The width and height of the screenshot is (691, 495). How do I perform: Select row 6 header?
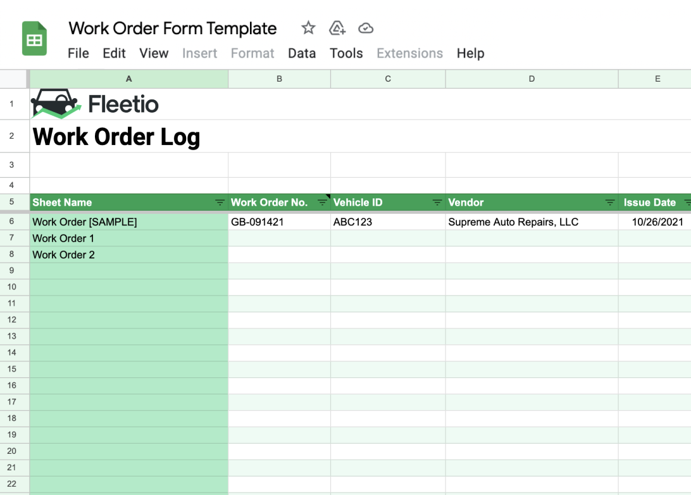(x=15, y=222)
